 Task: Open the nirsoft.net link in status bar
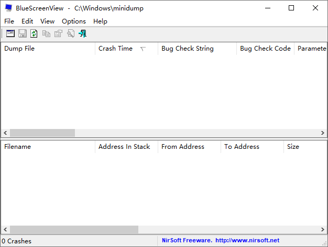(x=247, y=241)
